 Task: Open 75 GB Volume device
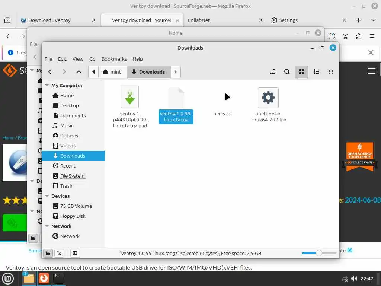point(73,206)
